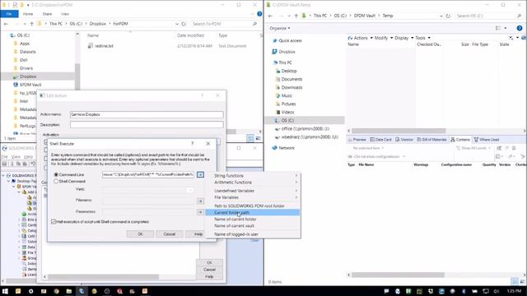
Task: Open variable menu arrow beside Command Line field
Action: pos(200,174)
